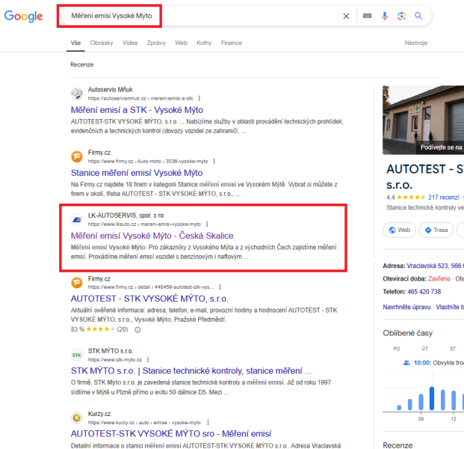Open more options for Autoservis Mňuk result

(199, 98)
